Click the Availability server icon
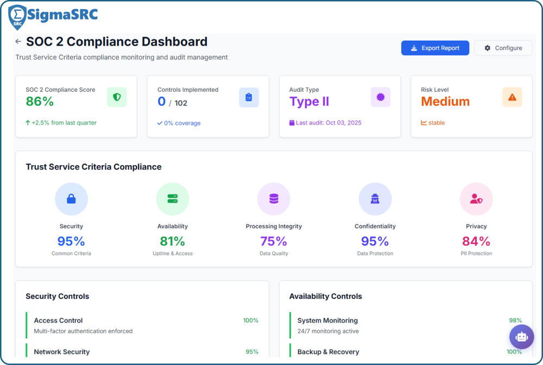The image size is (543, 365). click(x=173, y=199)
